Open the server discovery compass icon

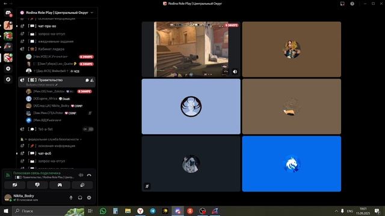point(8,79)
